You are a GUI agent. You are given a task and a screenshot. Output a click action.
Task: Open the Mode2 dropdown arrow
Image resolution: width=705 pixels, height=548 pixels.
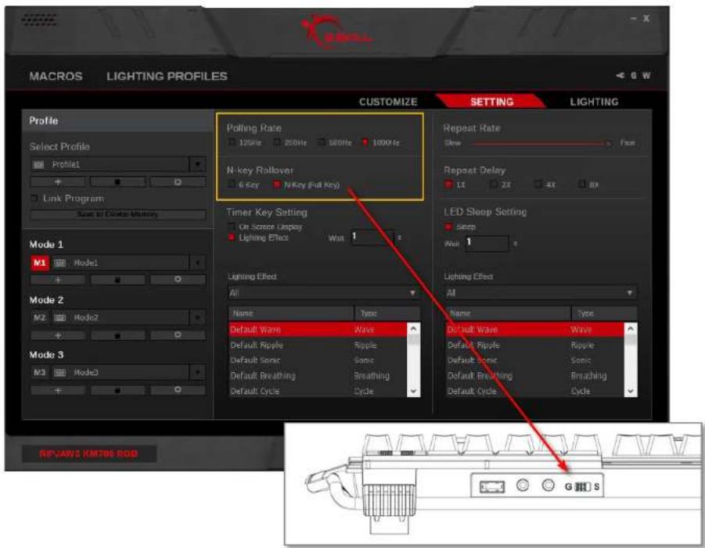197,317
